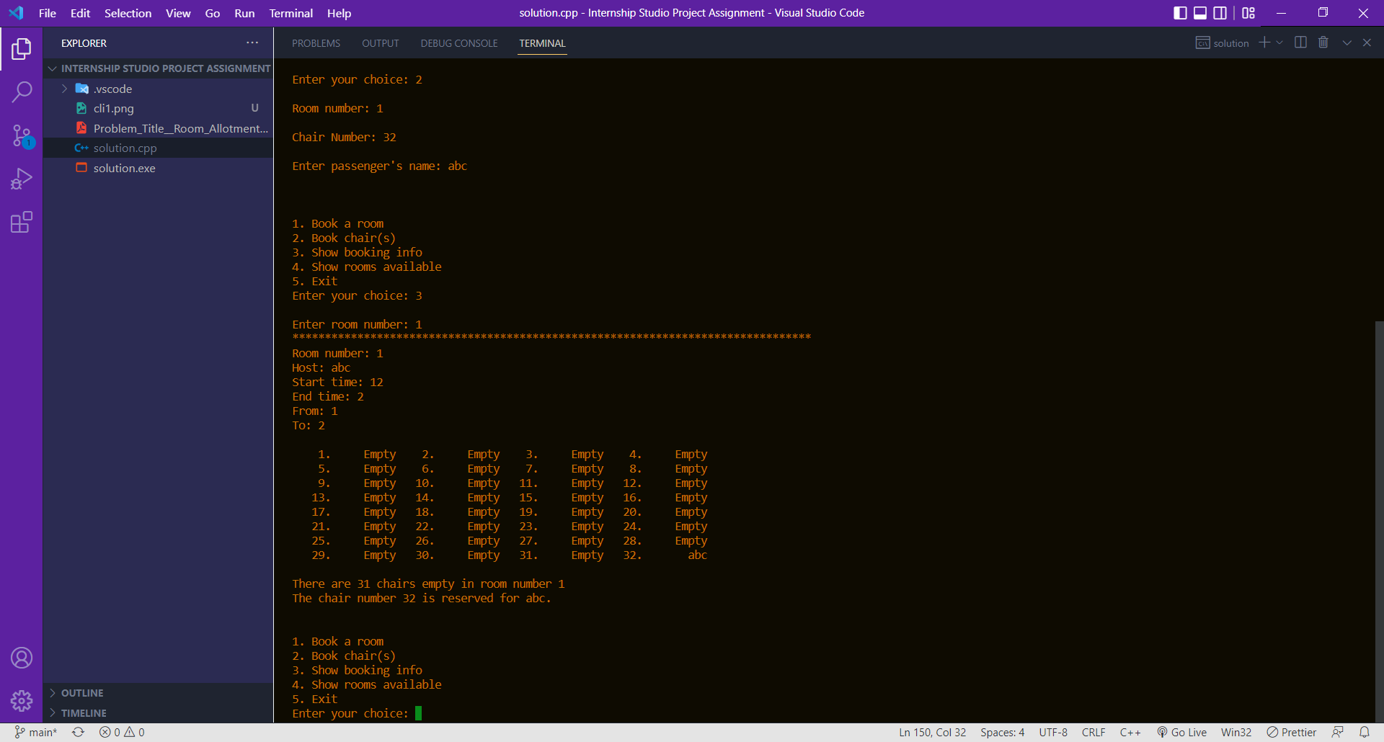Kill terminal with trash icon

point(1323,43)
